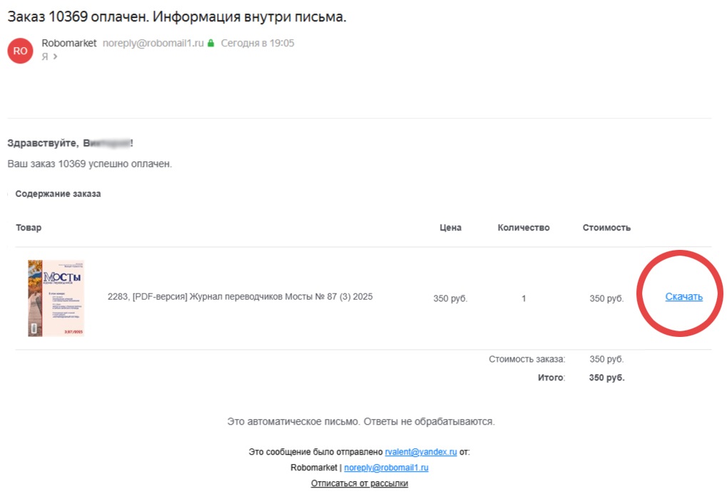Click the Содержание заказа section heading
The height and width of the screenshot is (499, 727).
pos(58,193)
